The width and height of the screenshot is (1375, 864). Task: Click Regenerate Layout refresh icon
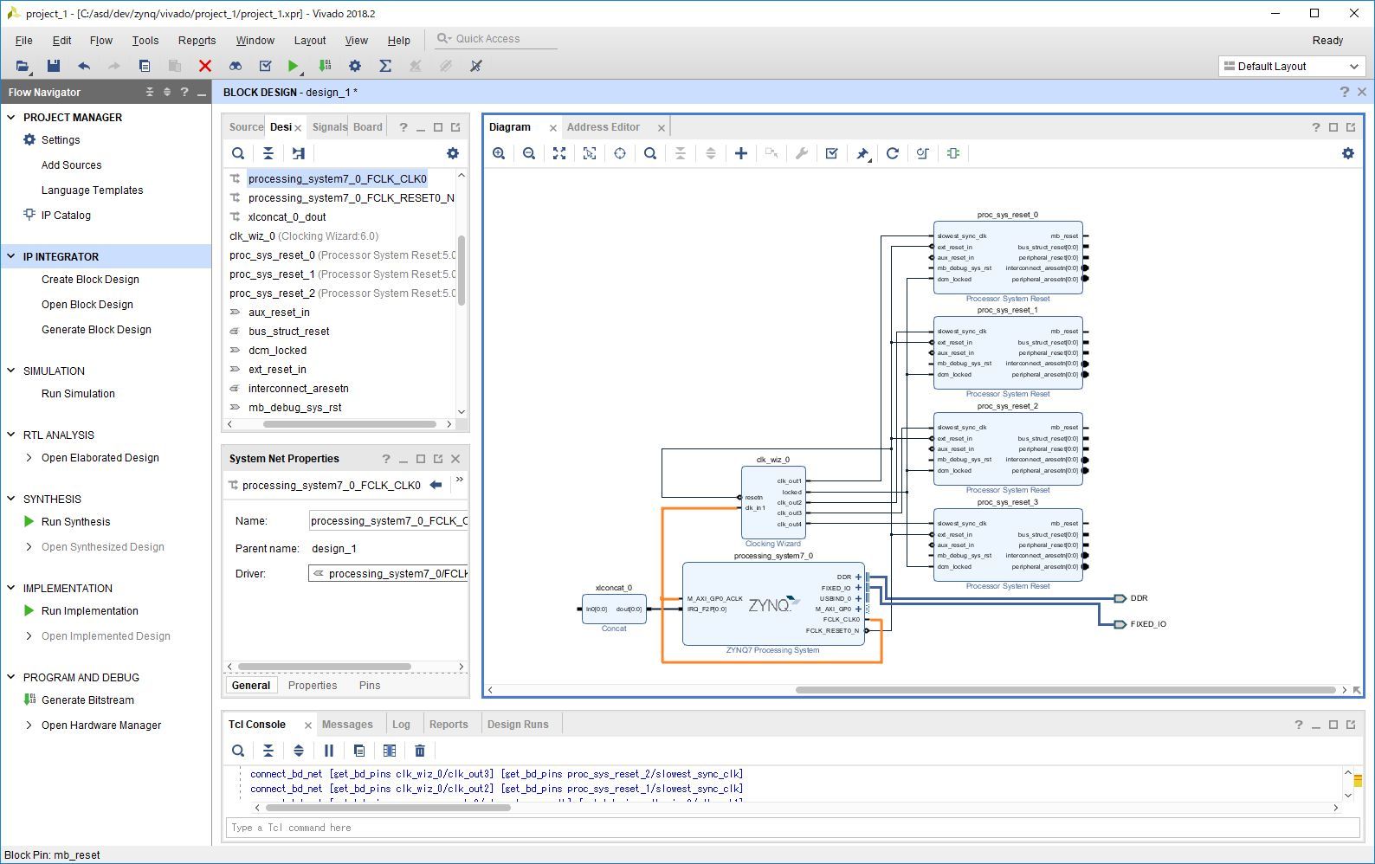(x=893, y=153)
